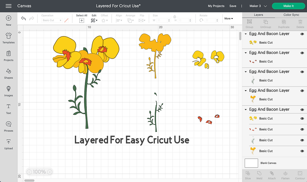
Task: Zoom in with the plus button
Action: pyautogui.click(x=50, y=172)
